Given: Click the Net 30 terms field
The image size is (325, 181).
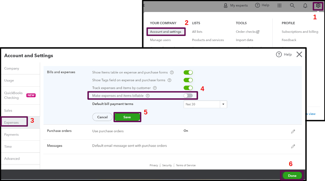Looking at the screenshot, I should 202,104.
